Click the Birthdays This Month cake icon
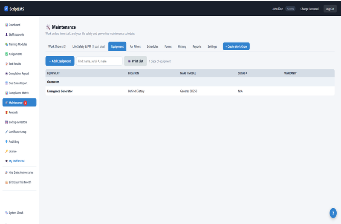 (6, 182)
